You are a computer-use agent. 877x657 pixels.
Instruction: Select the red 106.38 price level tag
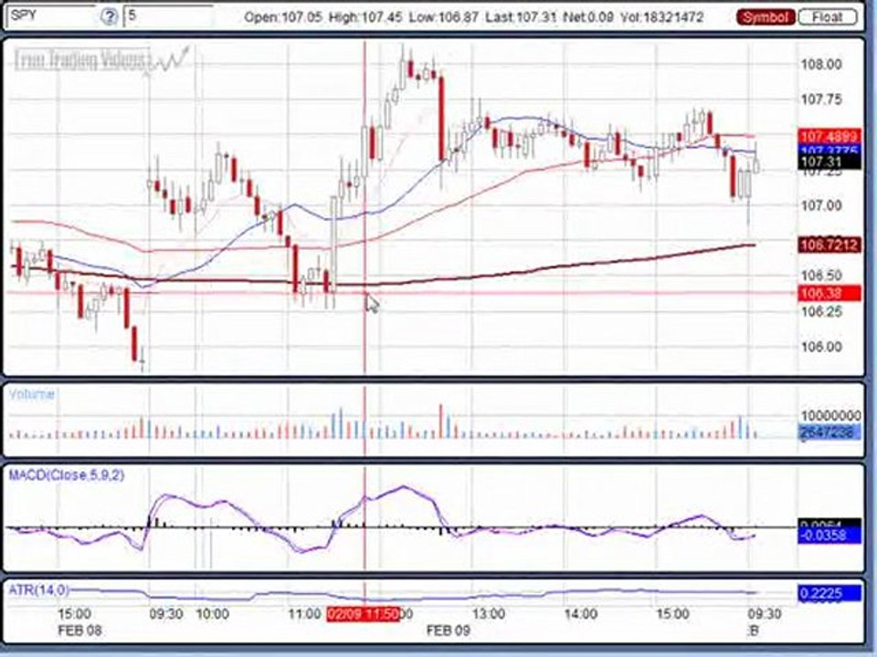[829, 293]
